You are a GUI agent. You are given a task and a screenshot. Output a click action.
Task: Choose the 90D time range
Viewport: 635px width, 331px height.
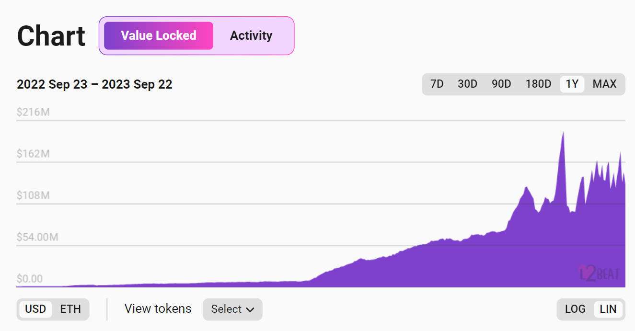(501, 84)
